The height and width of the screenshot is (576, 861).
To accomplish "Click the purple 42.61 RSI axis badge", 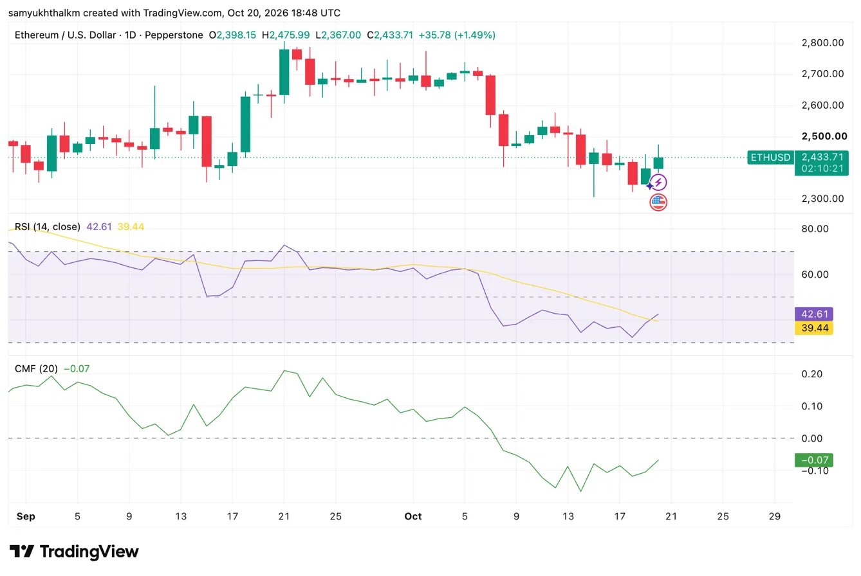I will coord(814,314).
